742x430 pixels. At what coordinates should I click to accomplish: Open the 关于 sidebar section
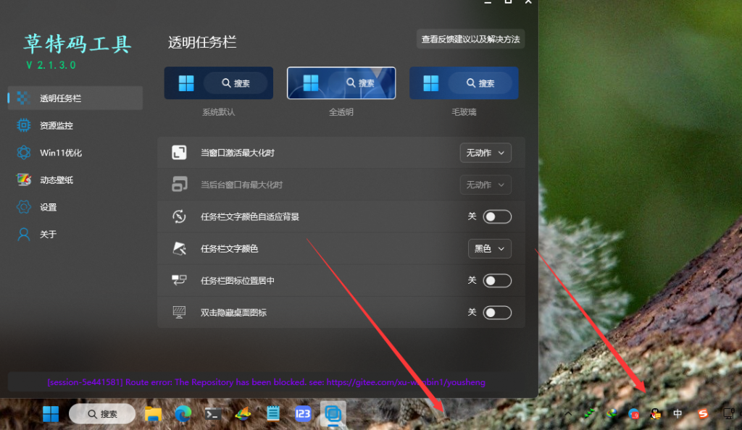[x=75, y=235]
